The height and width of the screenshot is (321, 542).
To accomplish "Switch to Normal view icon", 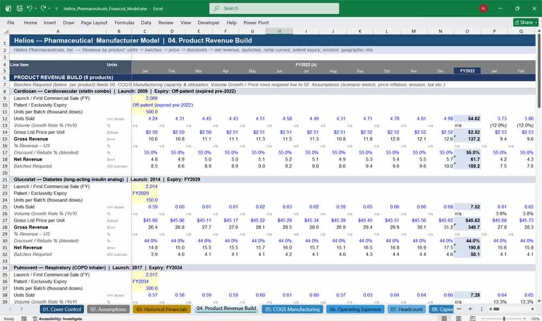I will (444, 318).
